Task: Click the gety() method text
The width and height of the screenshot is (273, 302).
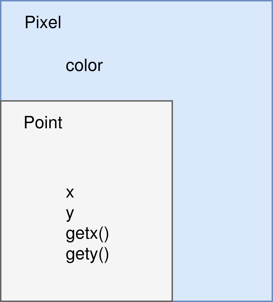Action: (87, 254)
